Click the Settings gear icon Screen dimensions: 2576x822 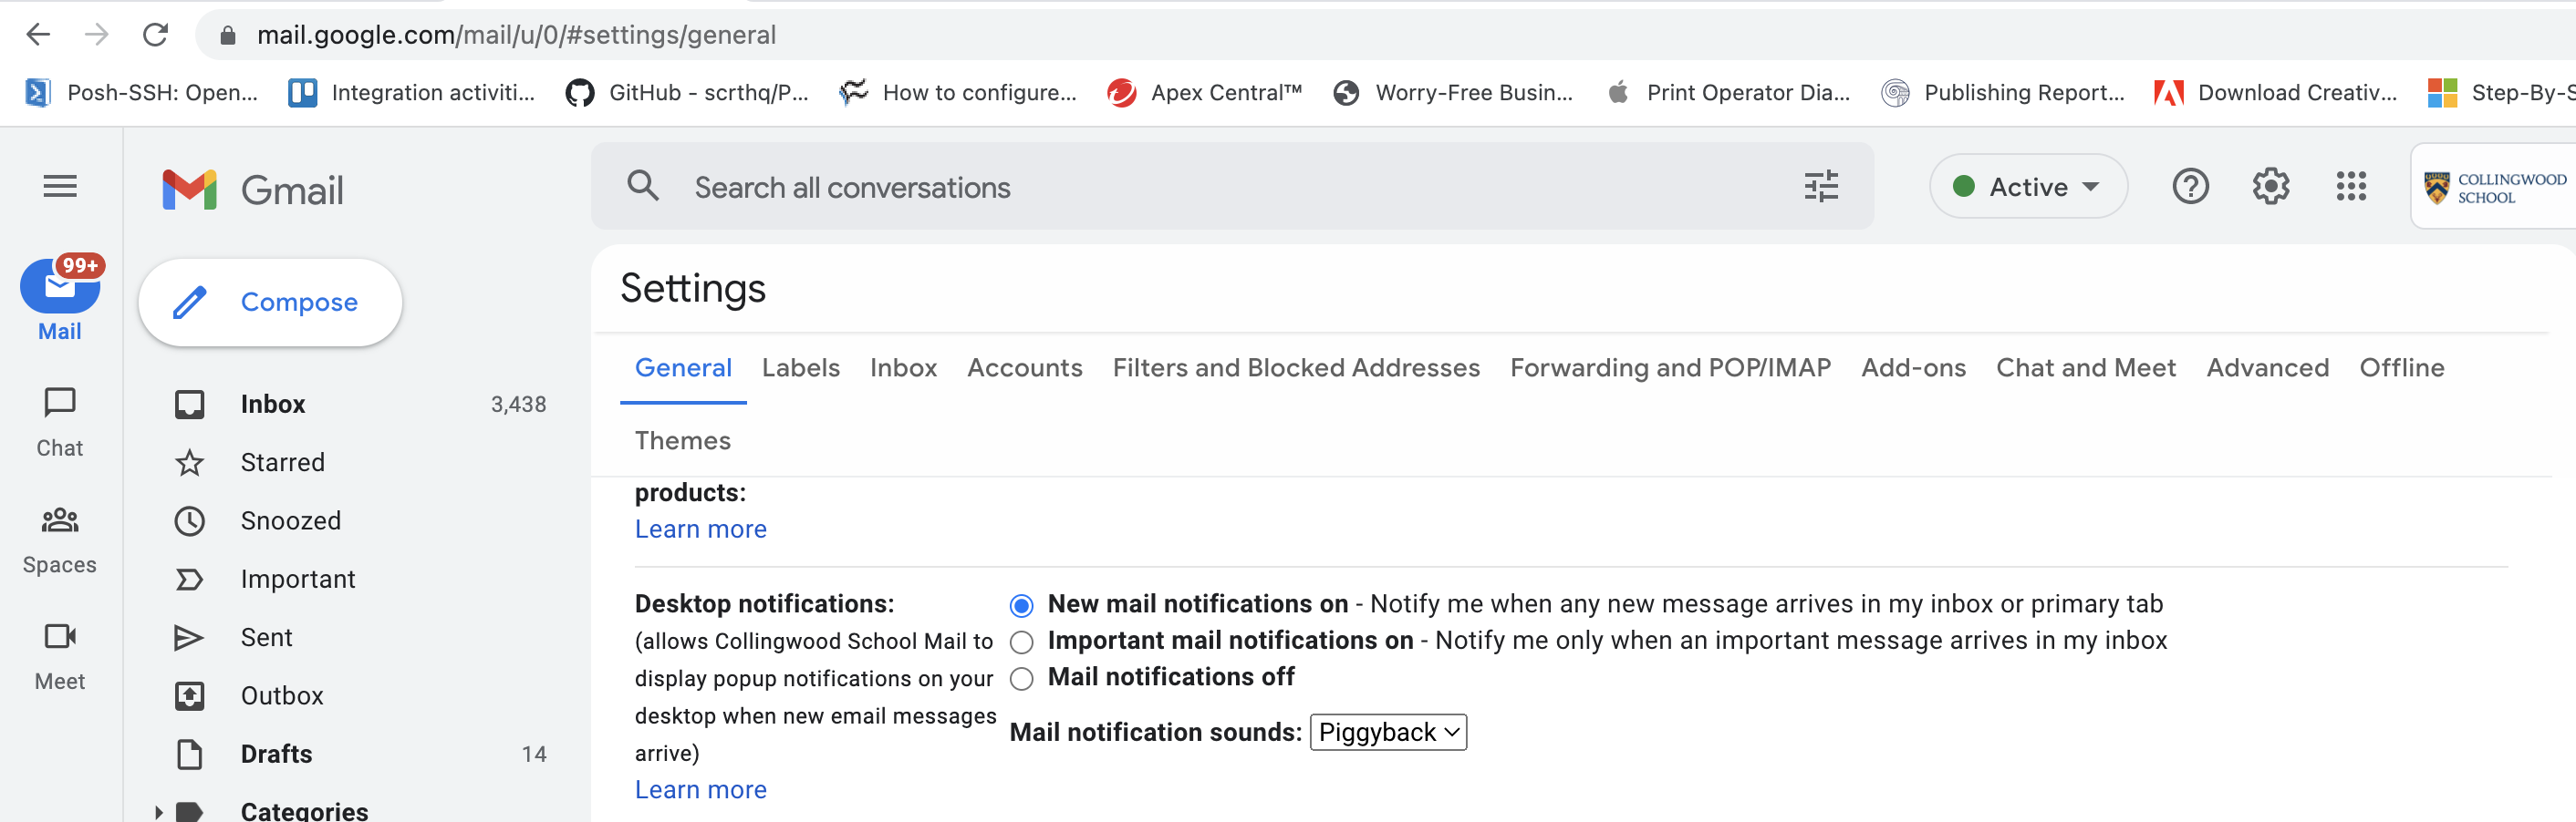pyautogui.click(x=2271, y=187)
